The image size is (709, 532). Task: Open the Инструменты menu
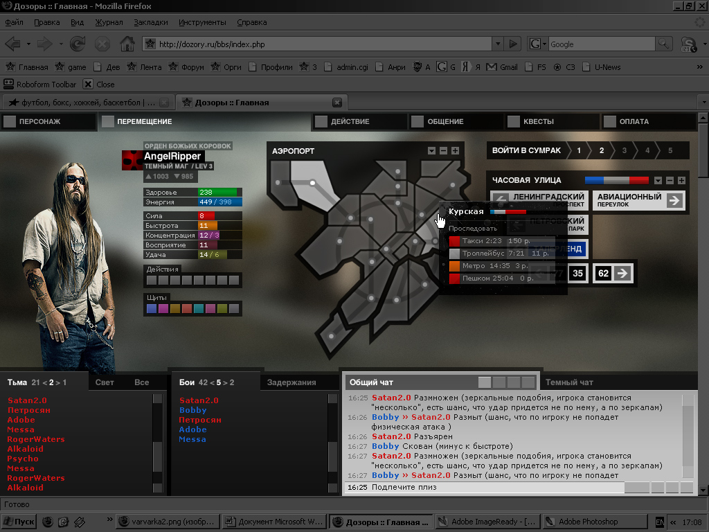tap(202, 22)
